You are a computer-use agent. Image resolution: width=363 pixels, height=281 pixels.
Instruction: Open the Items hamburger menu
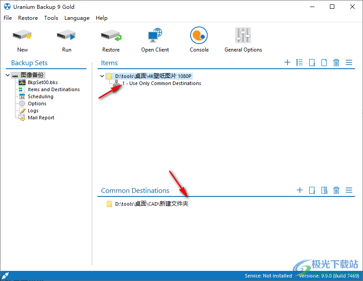coord(349,63)
